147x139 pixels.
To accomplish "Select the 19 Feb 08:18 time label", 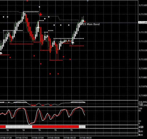I will (x=70, y=138).
